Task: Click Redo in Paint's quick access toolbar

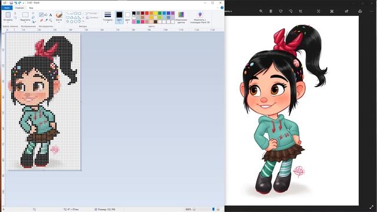Action: (x=19, y=2)
